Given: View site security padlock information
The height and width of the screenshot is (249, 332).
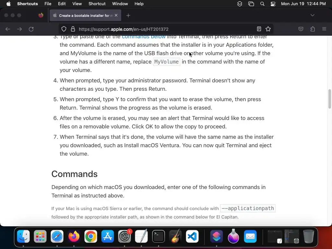Looking at the screenshot, I should point(73,29).
